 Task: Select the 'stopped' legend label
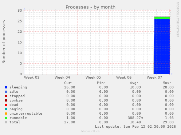(x=17, y=96)
